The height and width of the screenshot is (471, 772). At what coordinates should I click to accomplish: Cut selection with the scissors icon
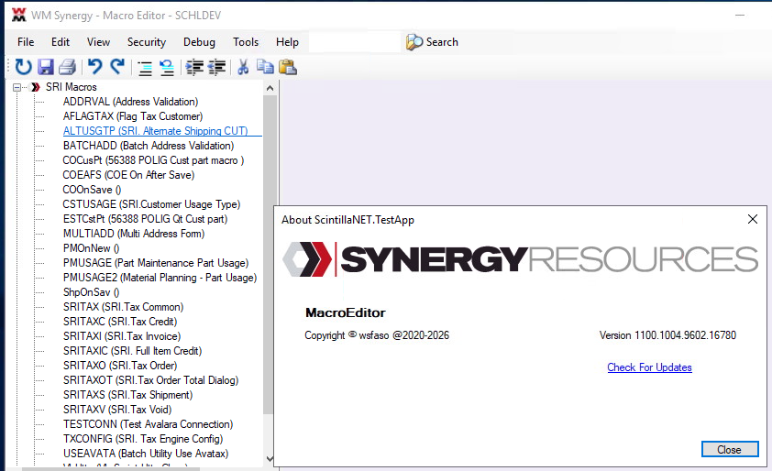pos(243,67)
